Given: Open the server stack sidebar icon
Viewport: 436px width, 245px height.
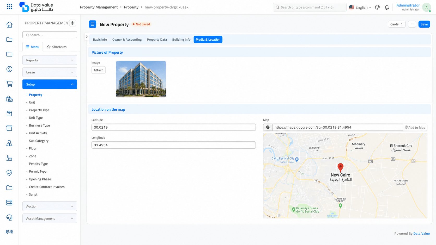Looking at the screenshot, I should pyautogui.click(x=9, y=203).
